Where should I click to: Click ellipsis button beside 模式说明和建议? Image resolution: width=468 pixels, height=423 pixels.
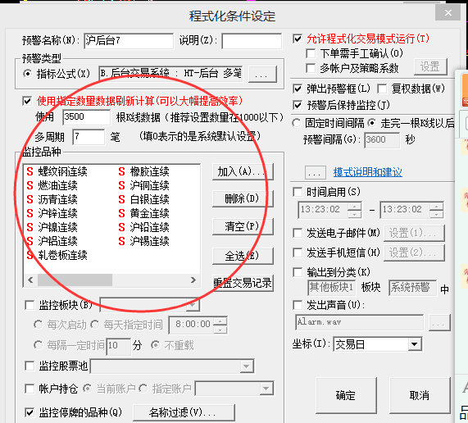[x=315, y=172]
